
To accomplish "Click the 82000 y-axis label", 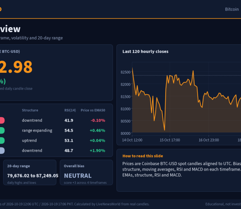I will pos(125,85).
